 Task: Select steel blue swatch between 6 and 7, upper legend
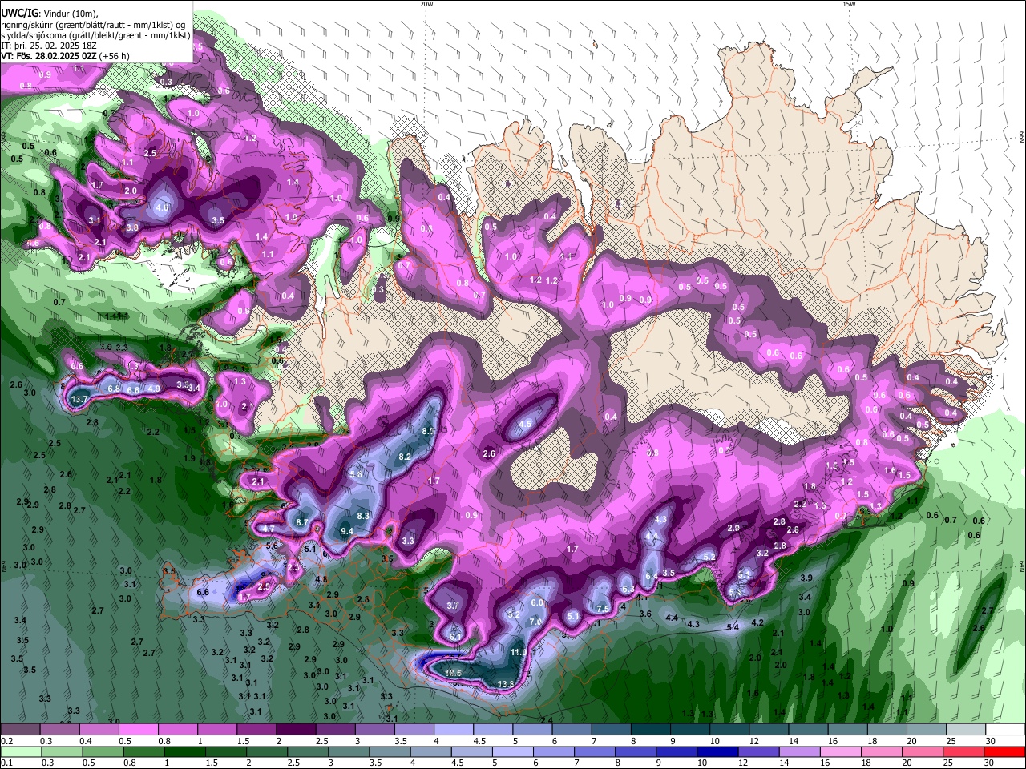pos(572,730)
